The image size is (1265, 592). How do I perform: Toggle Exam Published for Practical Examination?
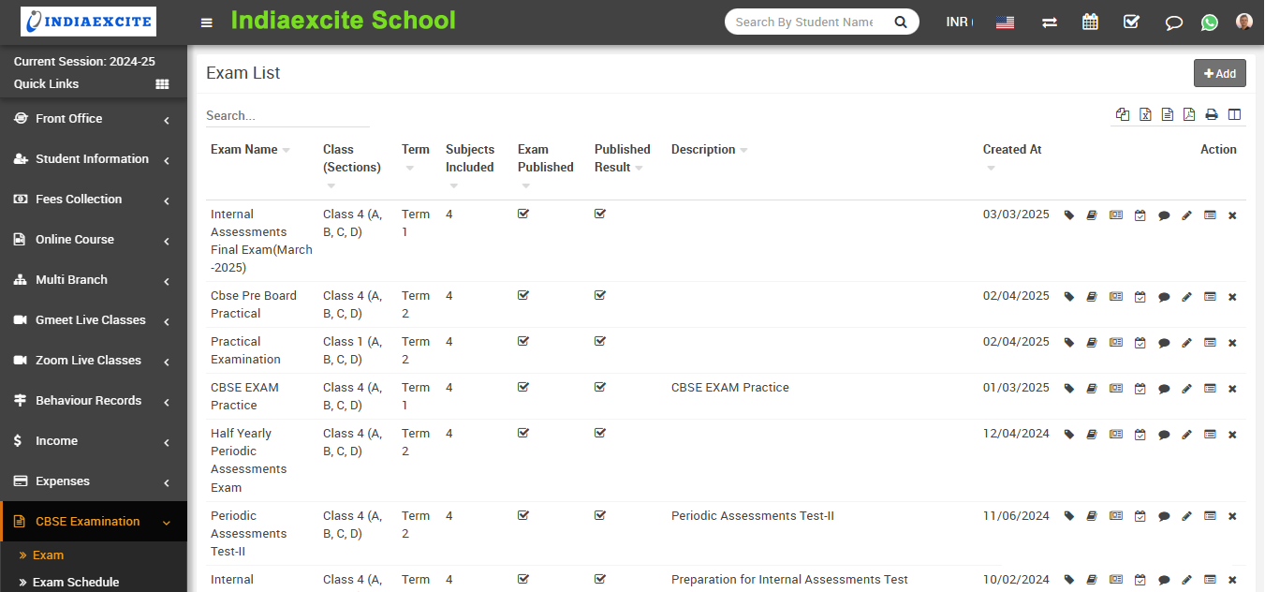coord(523,341)
